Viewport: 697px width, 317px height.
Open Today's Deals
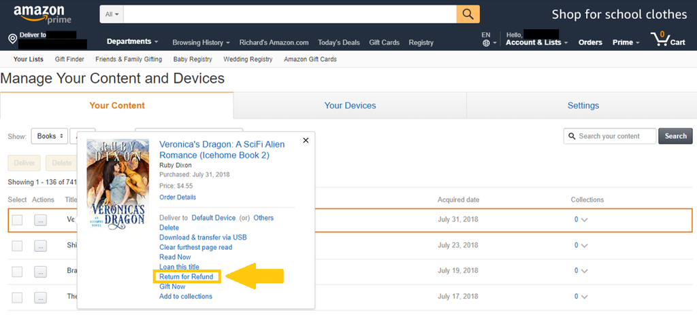pyautogui.click(x=339, y=43)
